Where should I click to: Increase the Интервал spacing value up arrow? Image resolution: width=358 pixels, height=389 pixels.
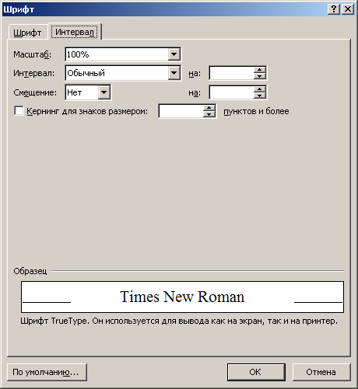pyautogui.click(x=259, y=70)
